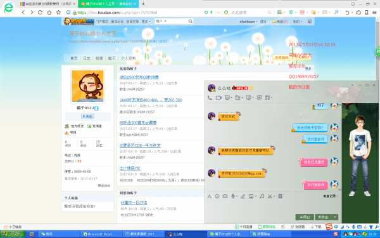
Task: Open the post 出个情侣7位
Action: point(130,168)
